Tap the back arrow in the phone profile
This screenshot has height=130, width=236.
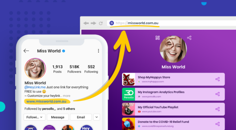pyautogui.click(x=26, y=51)
